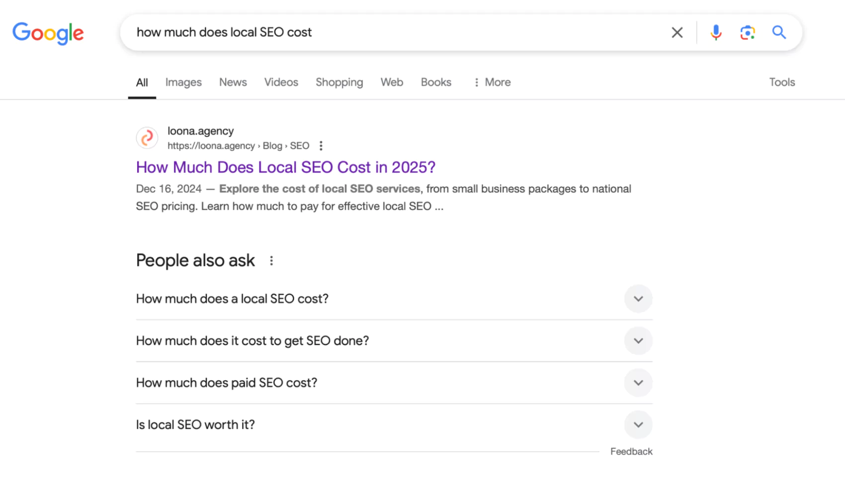
Task: Clear the search query with the X icon
Action: [676, 33]
